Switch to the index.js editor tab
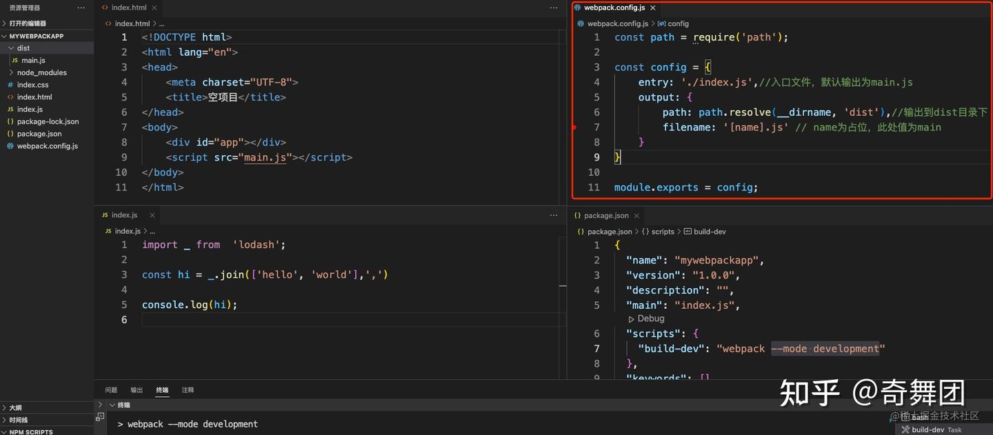Viewport: 993px width, 435px height. coord(124,215)
